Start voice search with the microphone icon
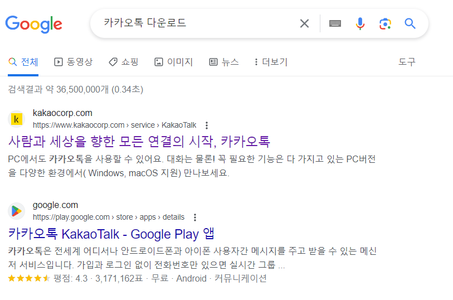 tap(360, 23)
